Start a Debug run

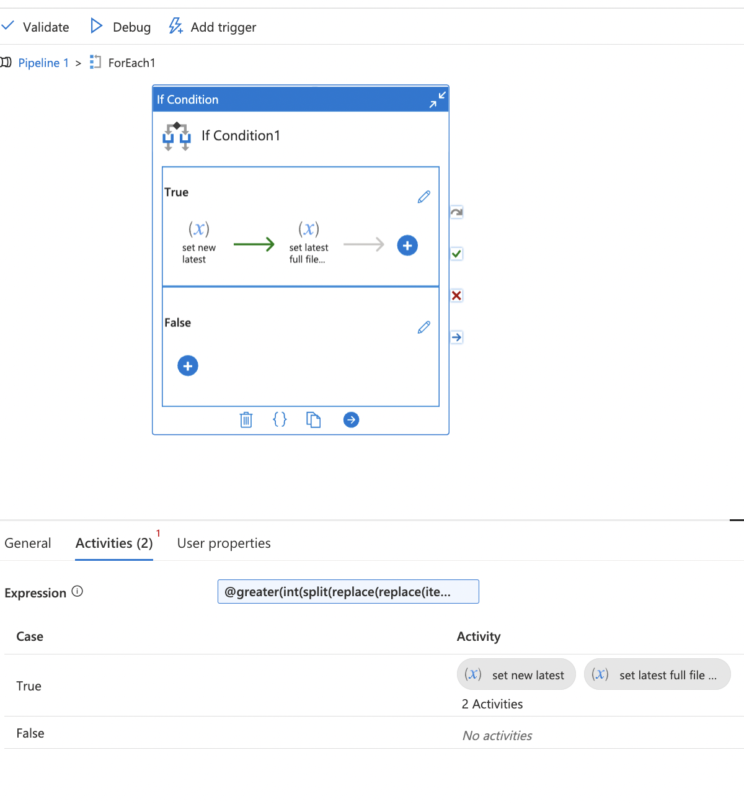pos(121,27)
